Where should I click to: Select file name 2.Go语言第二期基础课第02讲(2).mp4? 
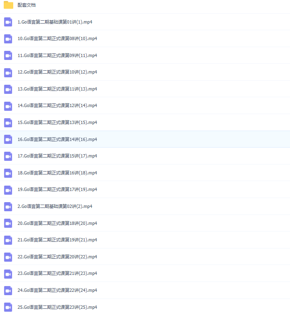coord(55,206)
